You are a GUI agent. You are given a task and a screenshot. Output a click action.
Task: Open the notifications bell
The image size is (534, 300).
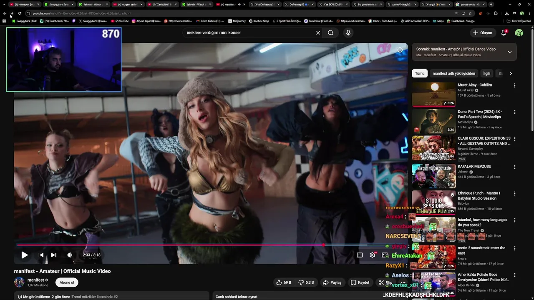coord(504,32)
